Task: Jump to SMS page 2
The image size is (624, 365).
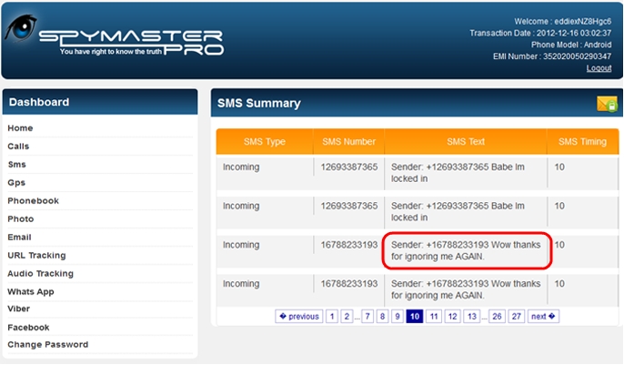Action: (x=347, y=317)
